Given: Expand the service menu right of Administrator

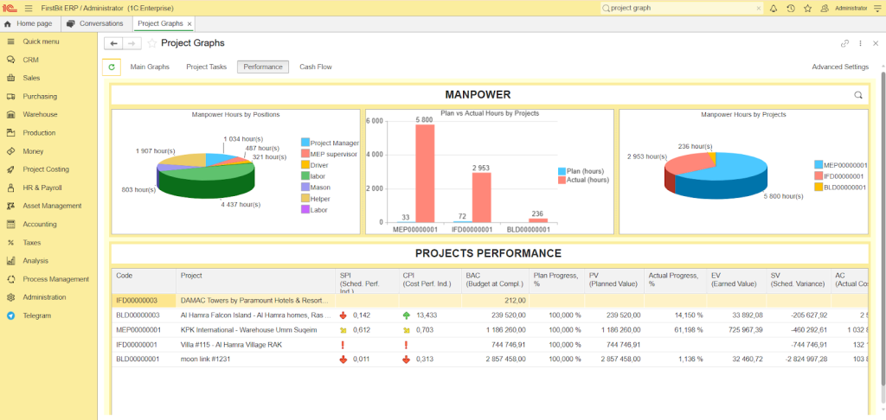Looking at the screenshot, I should coord(877,8).
